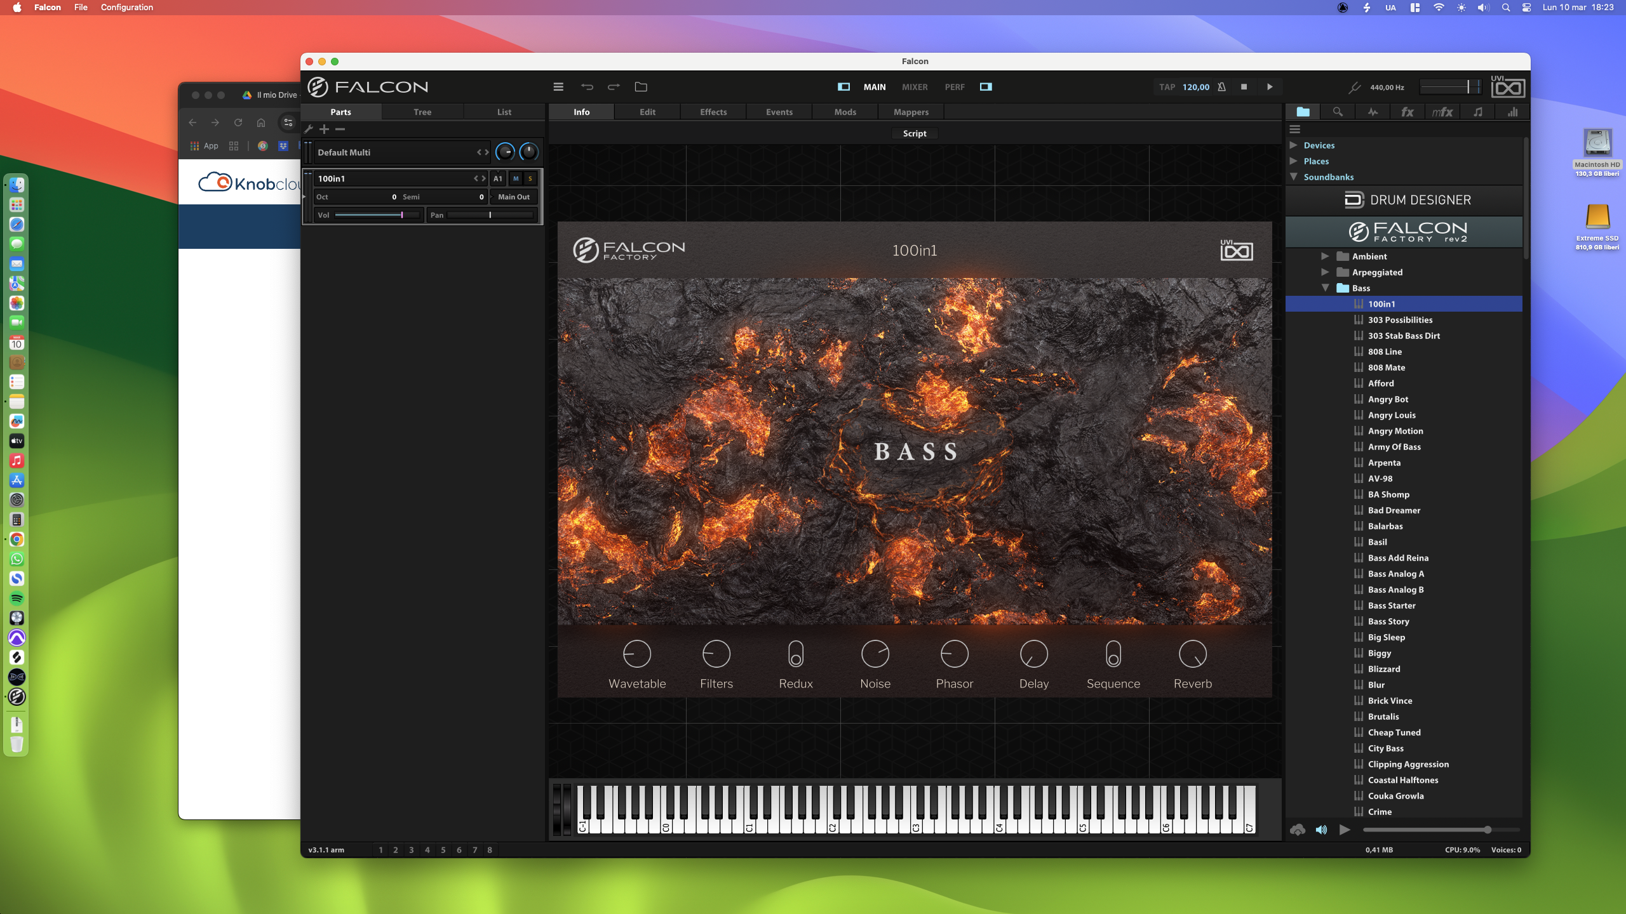Select the Bass Analog A preset
The height and width of the screenshot is (914, 1626).
pyautogui.click(x=1404, y=574)
